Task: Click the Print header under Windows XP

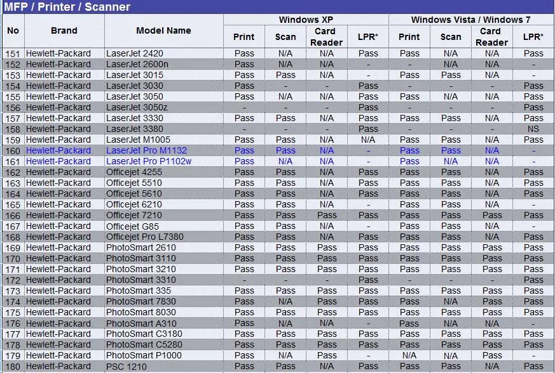Action: point(244,37)
